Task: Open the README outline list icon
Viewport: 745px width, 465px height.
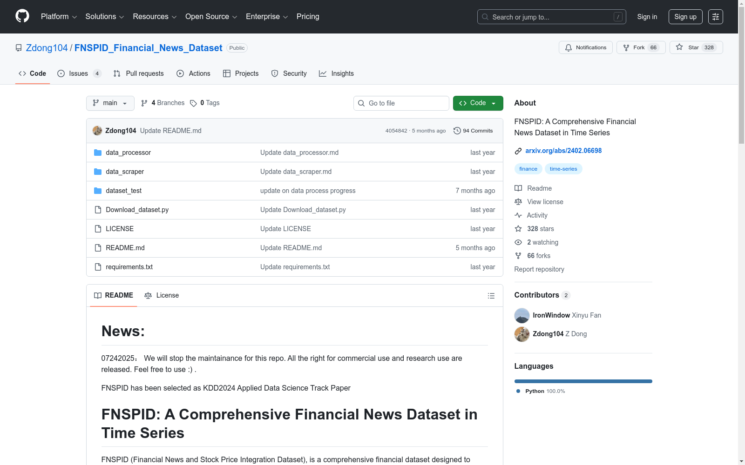Action: pos(491,296)
